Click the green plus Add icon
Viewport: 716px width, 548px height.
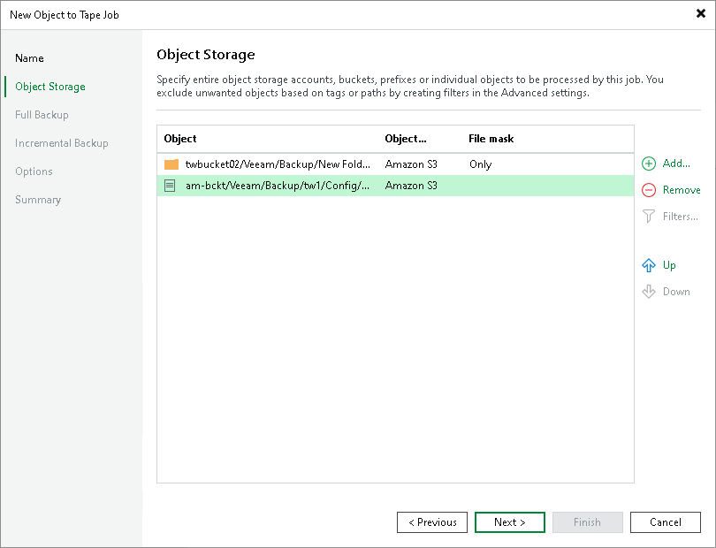649,164
